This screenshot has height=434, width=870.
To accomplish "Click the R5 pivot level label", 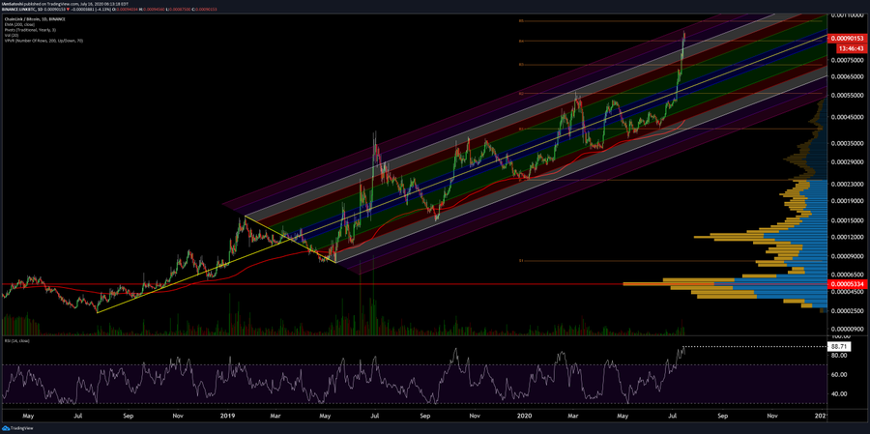I will [522, 20].
